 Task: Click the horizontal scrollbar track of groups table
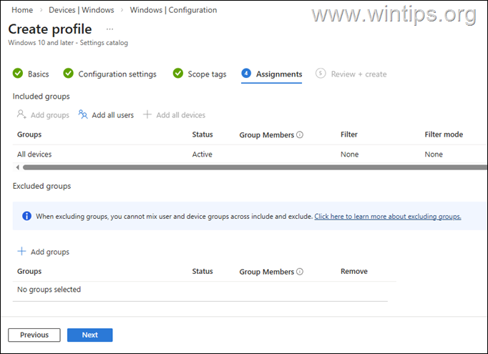point(255,167)
